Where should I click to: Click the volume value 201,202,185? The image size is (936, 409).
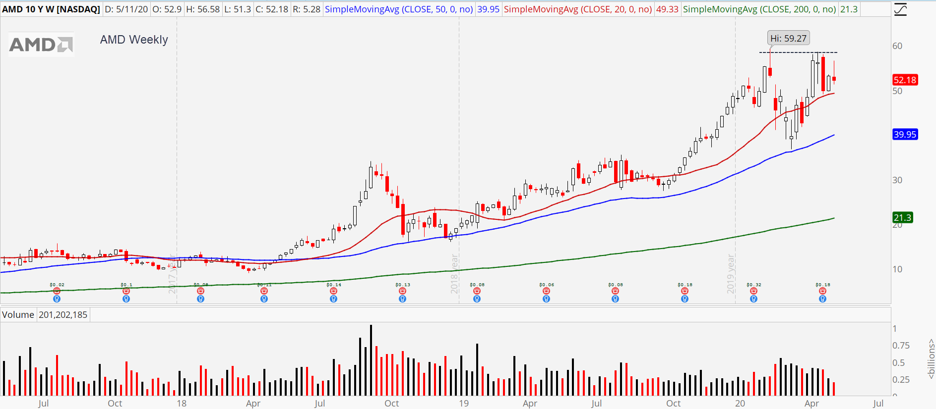click(63, 314)
